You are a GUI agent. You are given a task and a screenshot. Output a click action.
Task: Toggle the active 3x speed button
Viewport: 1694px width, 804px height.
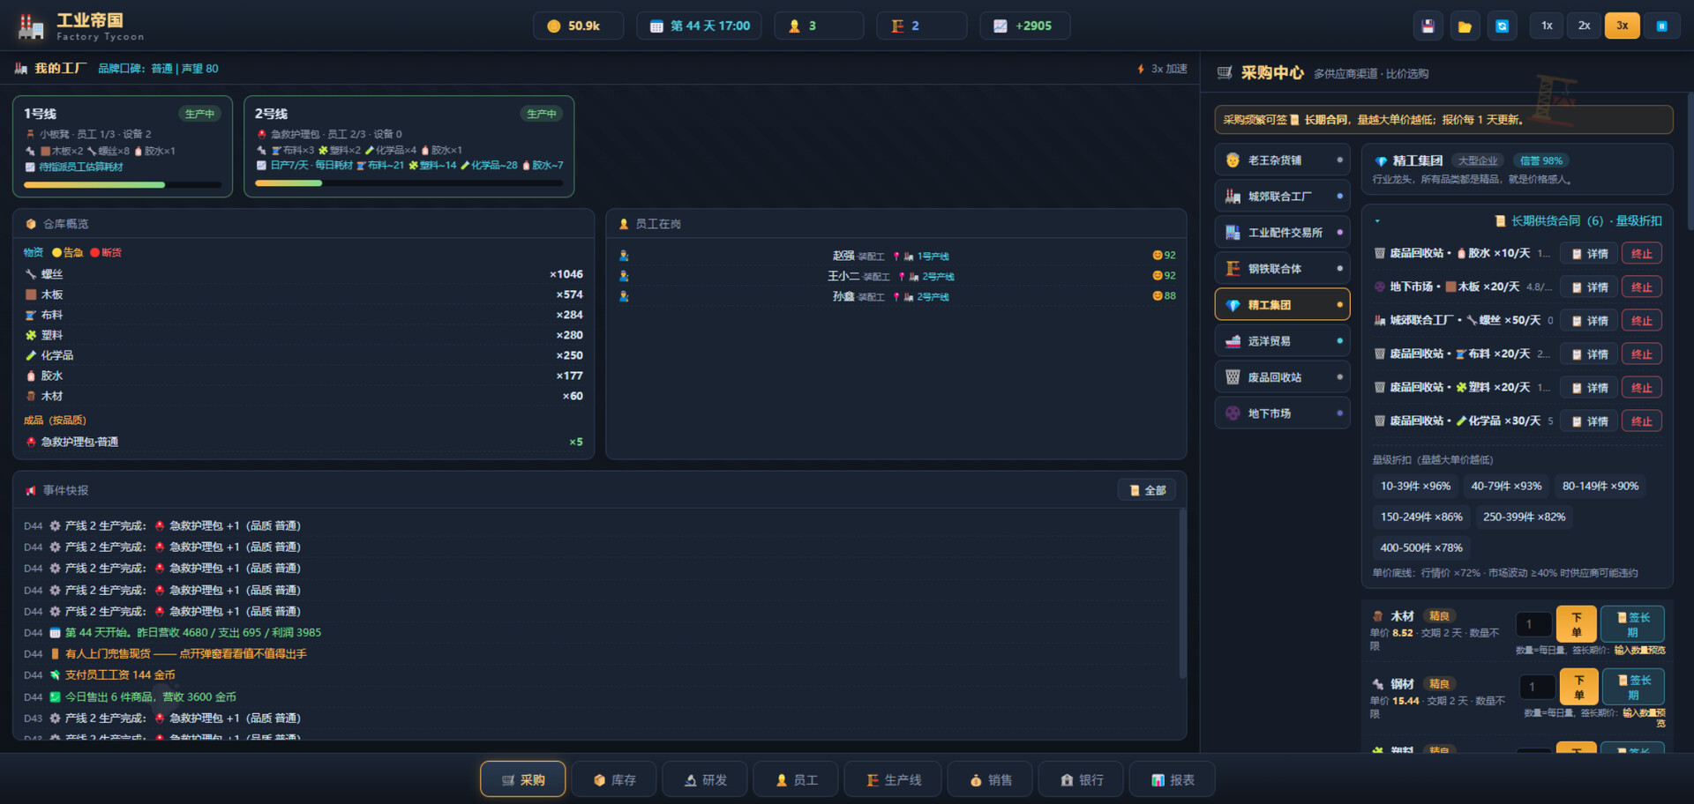[1623, 26]
